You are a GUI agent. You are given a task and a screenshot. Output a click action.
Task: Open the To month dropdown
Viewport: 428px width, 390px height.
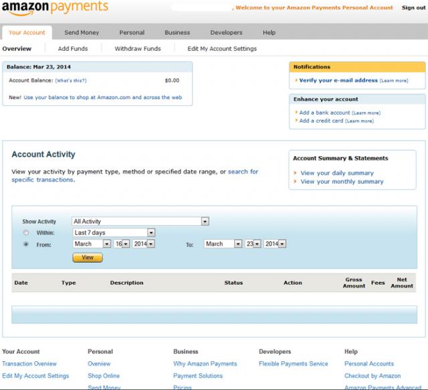coord(223,244)
